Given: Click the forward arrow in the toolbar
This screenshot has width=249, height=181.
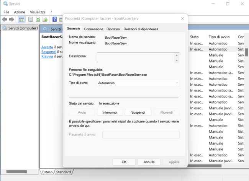Looking at the screenshot, I should point(12,20).
